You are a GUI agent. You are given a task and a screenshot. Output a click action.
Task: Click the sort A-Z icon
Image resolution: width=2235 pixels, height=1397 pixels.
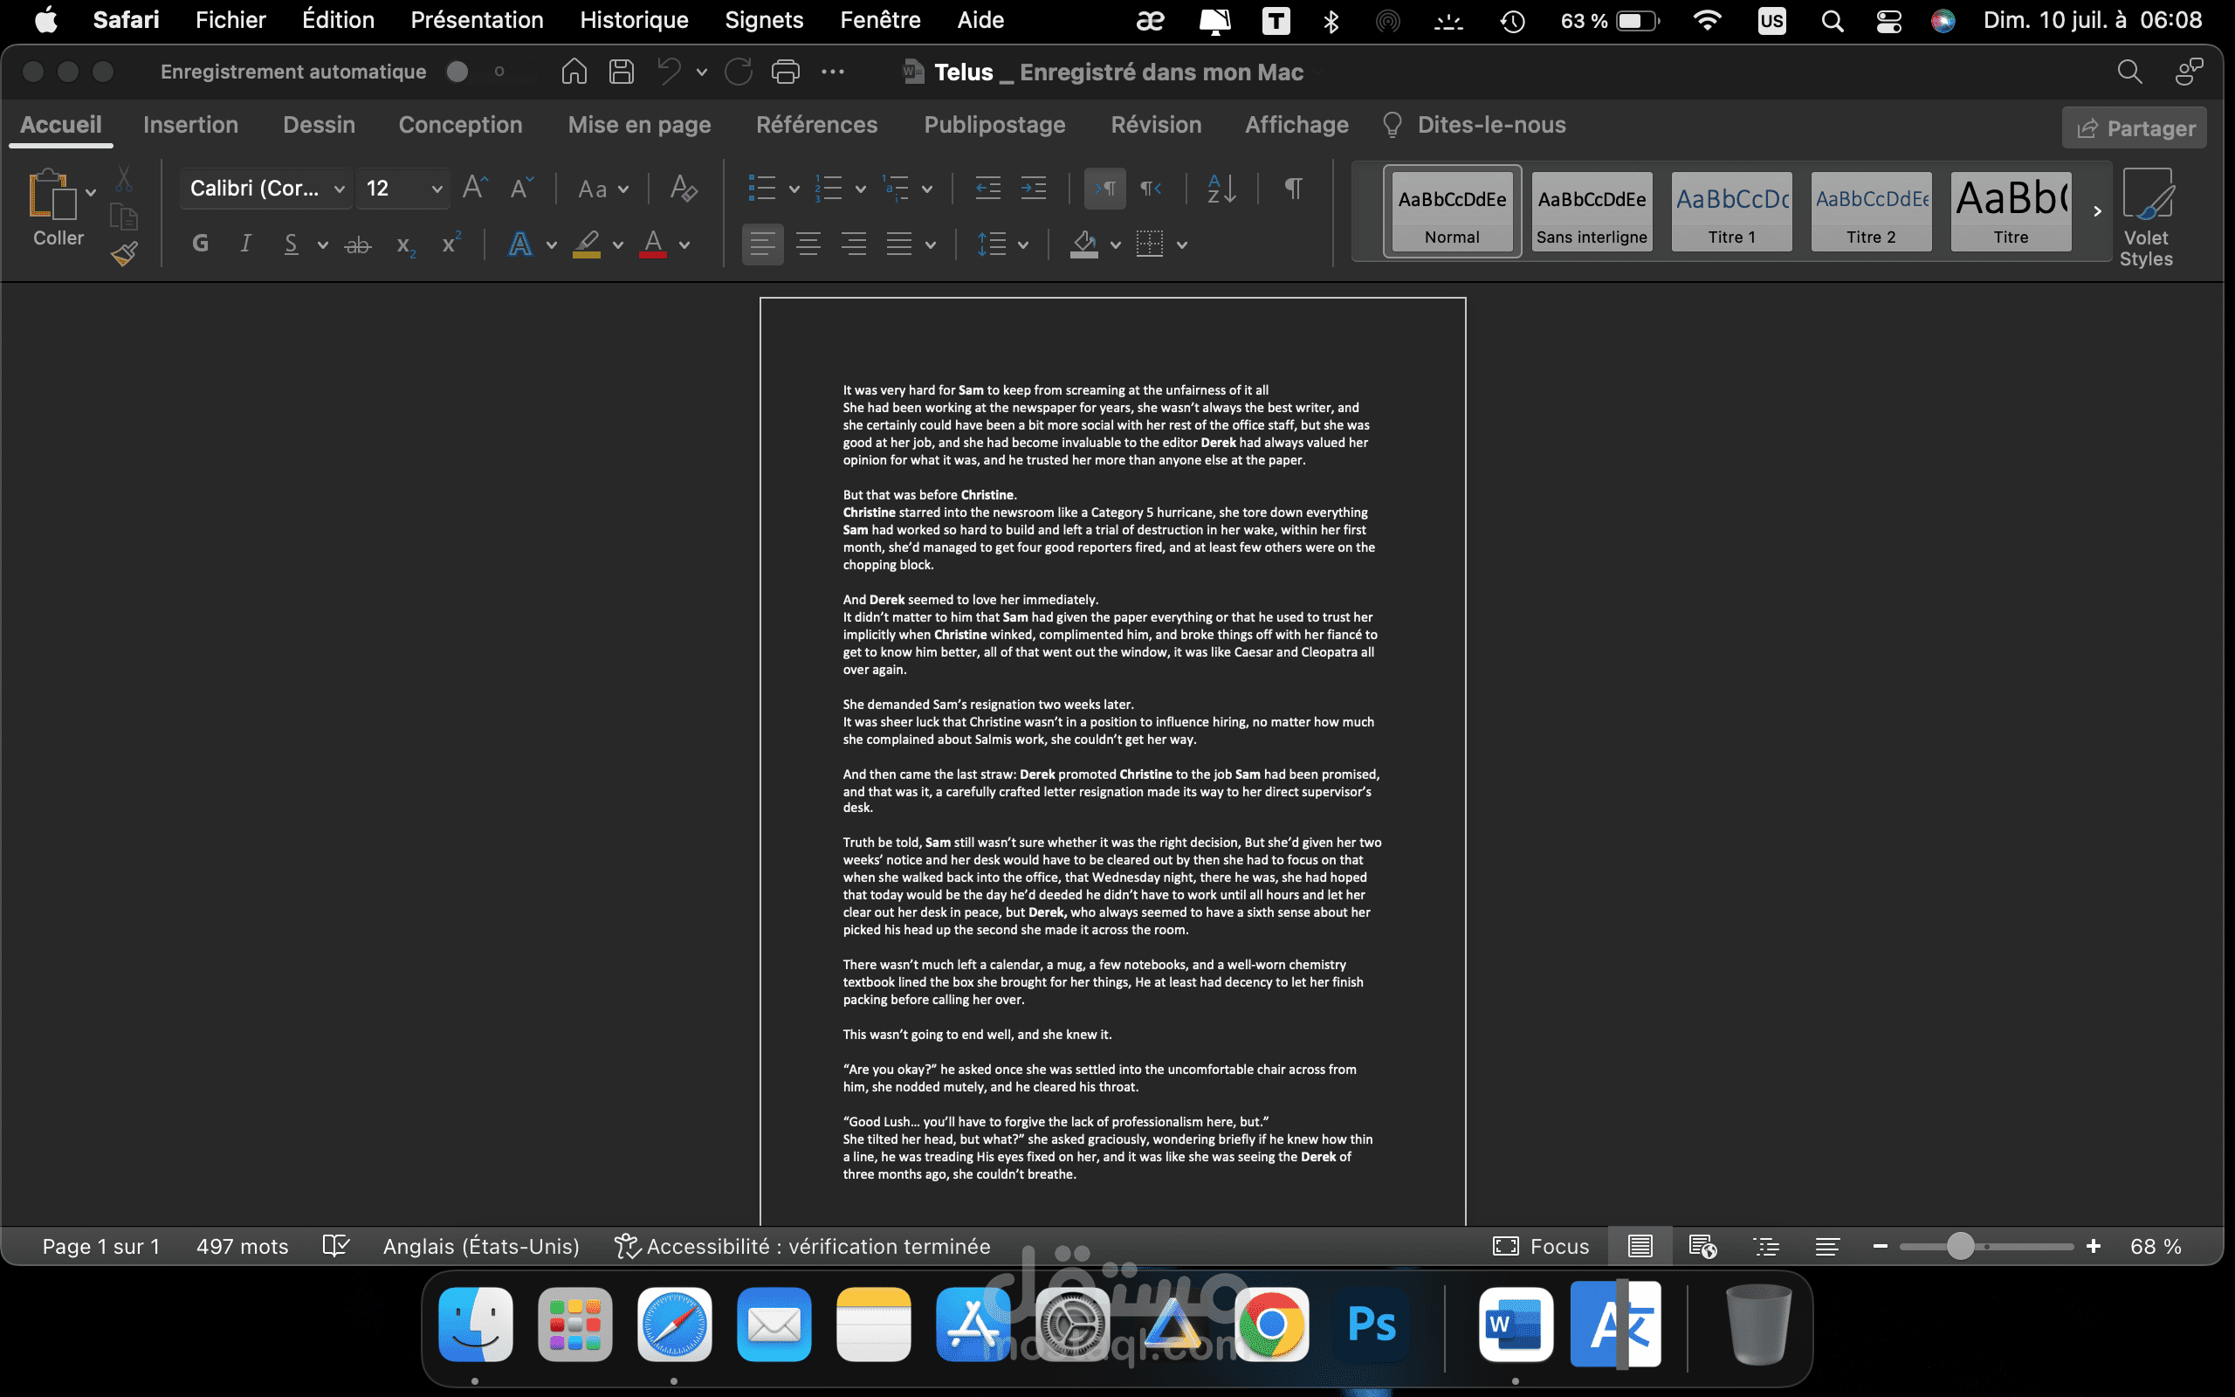click(1221, 189)
